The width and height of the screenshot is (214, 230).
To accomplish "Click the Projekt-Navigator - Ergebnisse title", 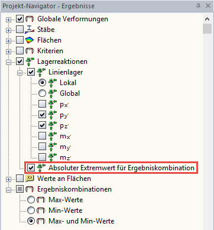I will pyautogui.click(x=48, y=6).
